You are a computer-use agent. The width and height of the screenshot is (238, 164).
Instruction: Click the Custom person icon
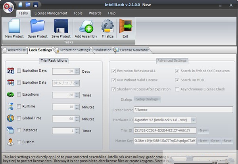pyautogui.click(x=10, y=142)
